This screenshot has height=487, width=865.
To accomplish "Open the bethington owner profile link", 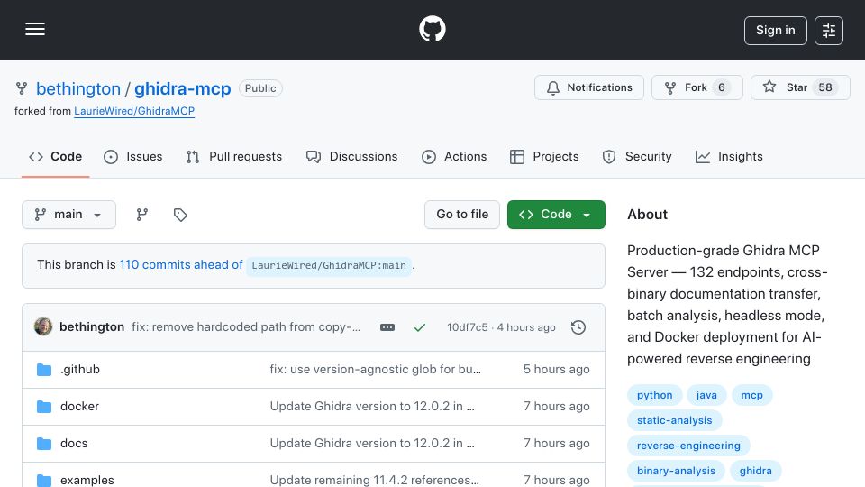I will (77, 88).
